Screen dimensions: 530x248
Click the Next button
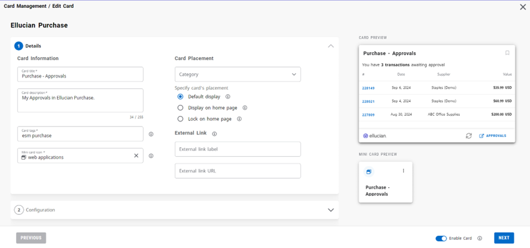point(504,238)
